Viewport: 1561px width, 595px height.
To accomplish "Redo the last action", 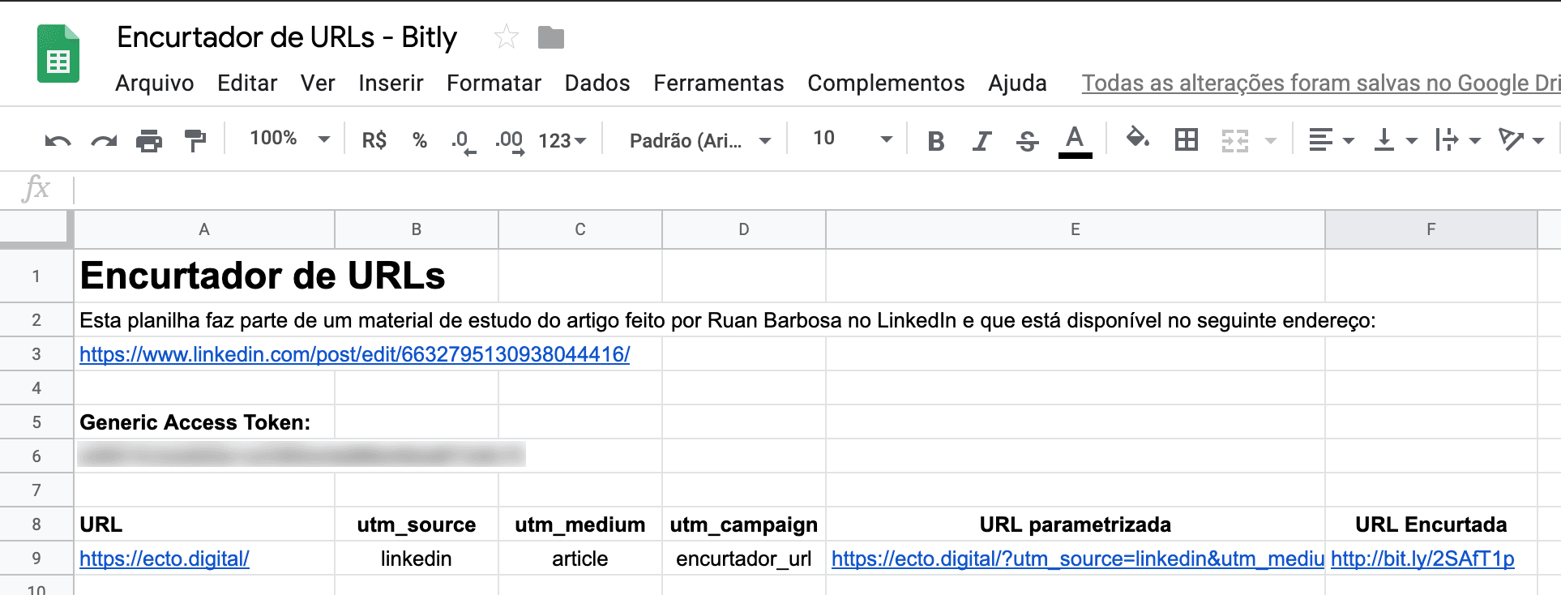I will 104,141.
